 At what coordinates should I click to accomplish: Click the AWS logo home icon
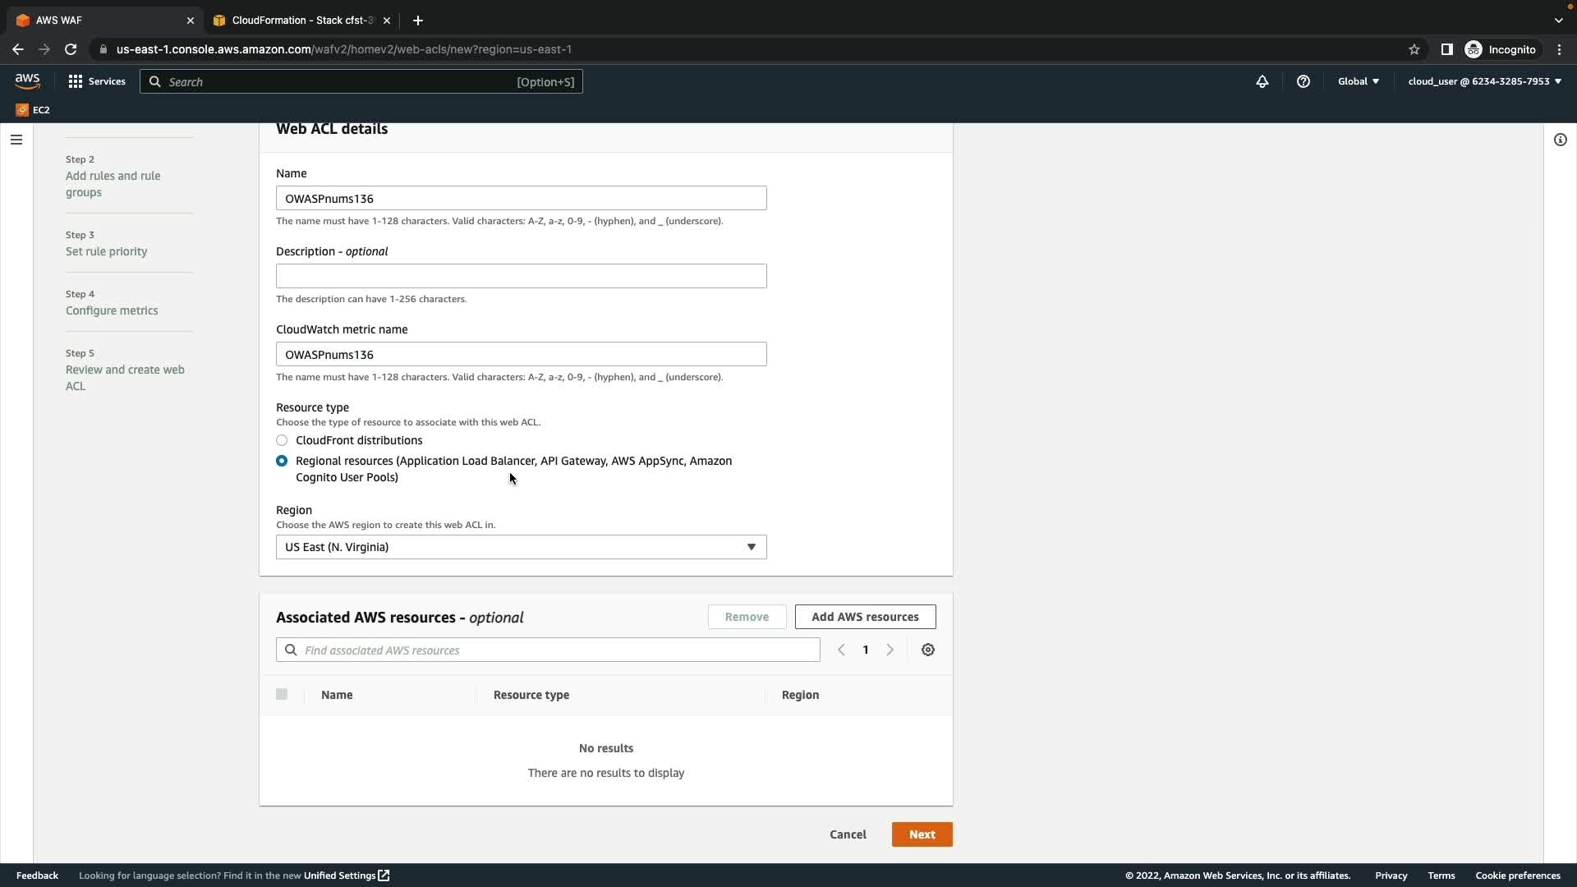pos(27,80)
